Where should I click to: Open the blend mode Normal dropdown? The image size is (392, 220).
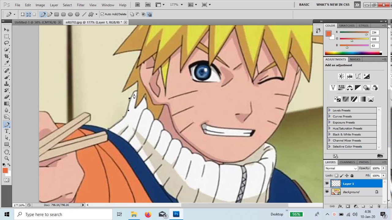pos(341,168)
